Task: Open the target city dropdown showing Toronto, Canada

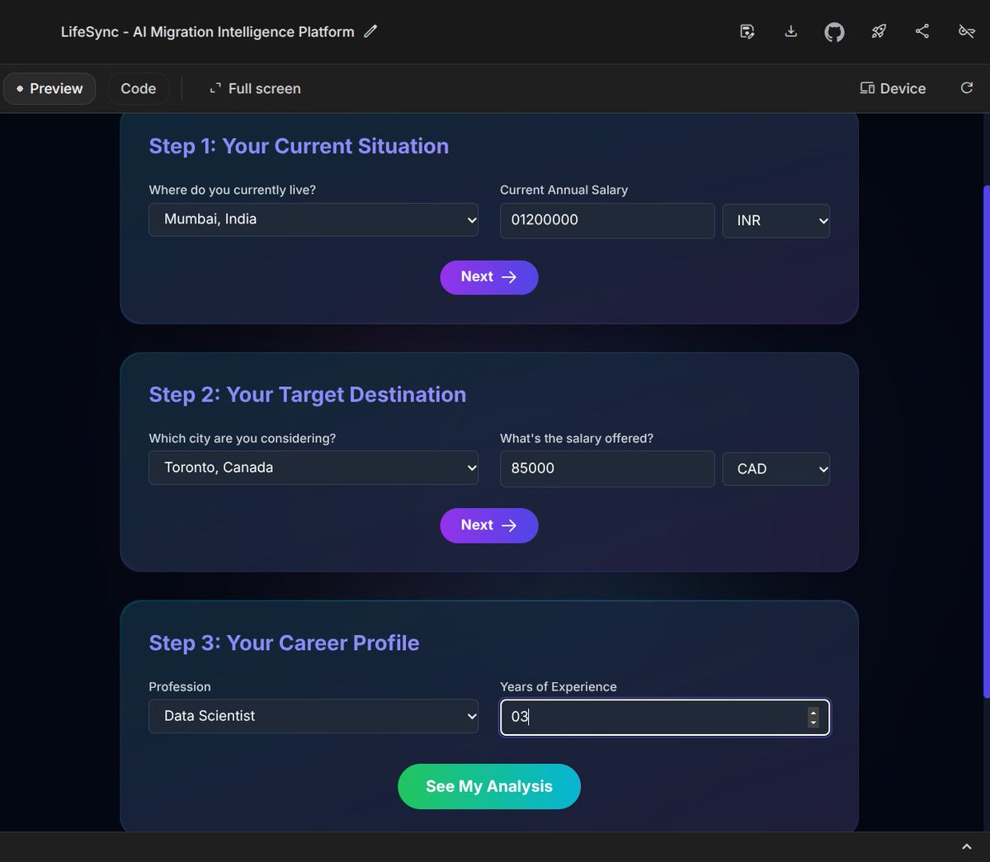Action: (x=313, y=467)
